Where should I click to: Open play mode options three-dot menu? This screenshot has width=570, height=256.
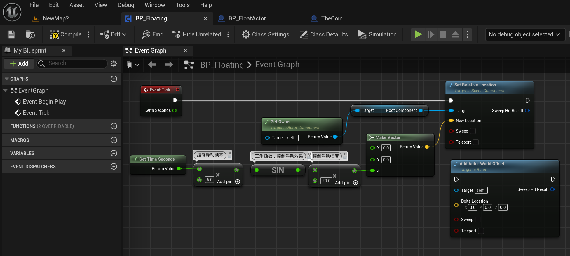tap(468, 34)
